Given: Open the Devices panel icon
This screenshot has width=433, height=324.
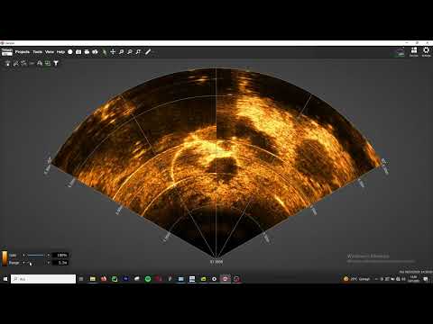Looking at the screenshot, I should 414,50.
